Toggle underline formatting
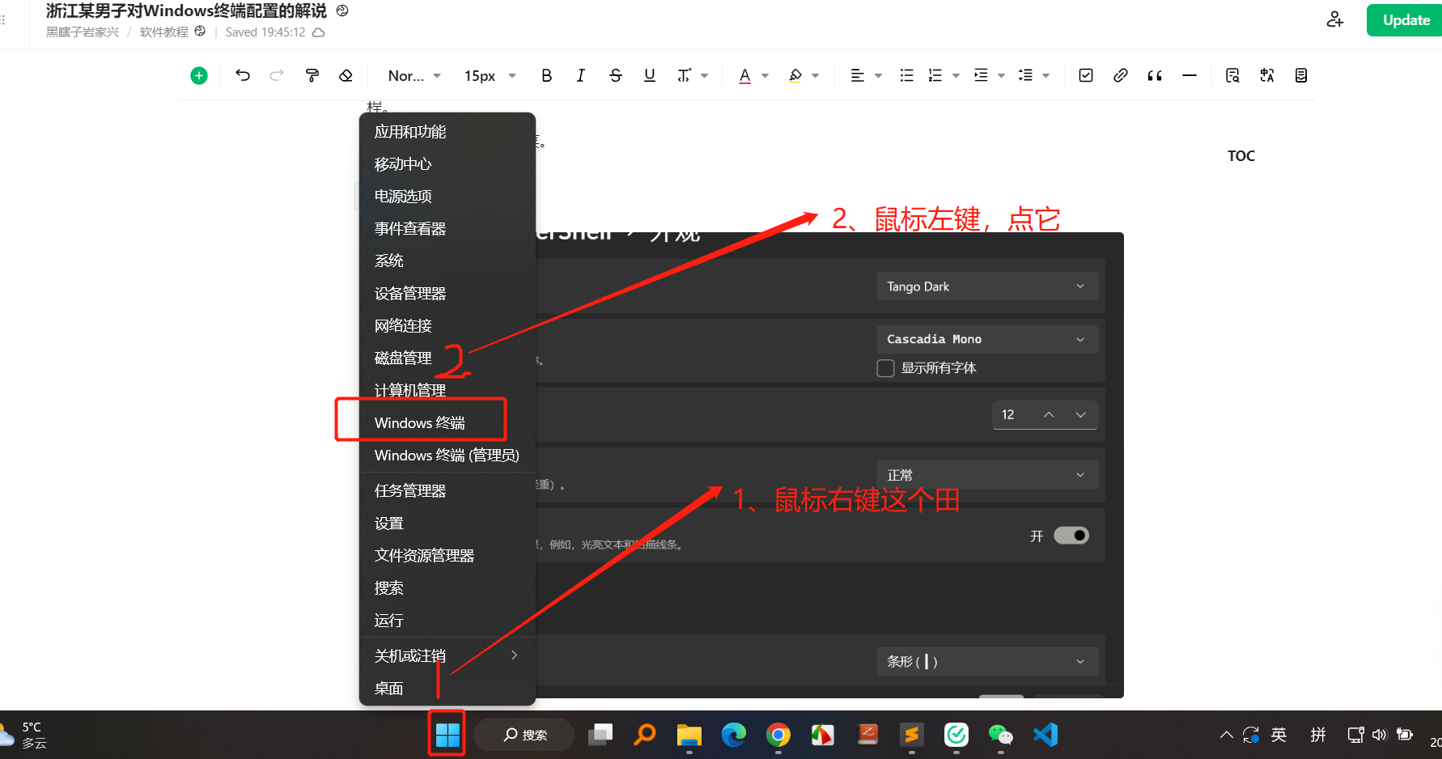The width and height of the screenshot is (1442, 759). 650,75
